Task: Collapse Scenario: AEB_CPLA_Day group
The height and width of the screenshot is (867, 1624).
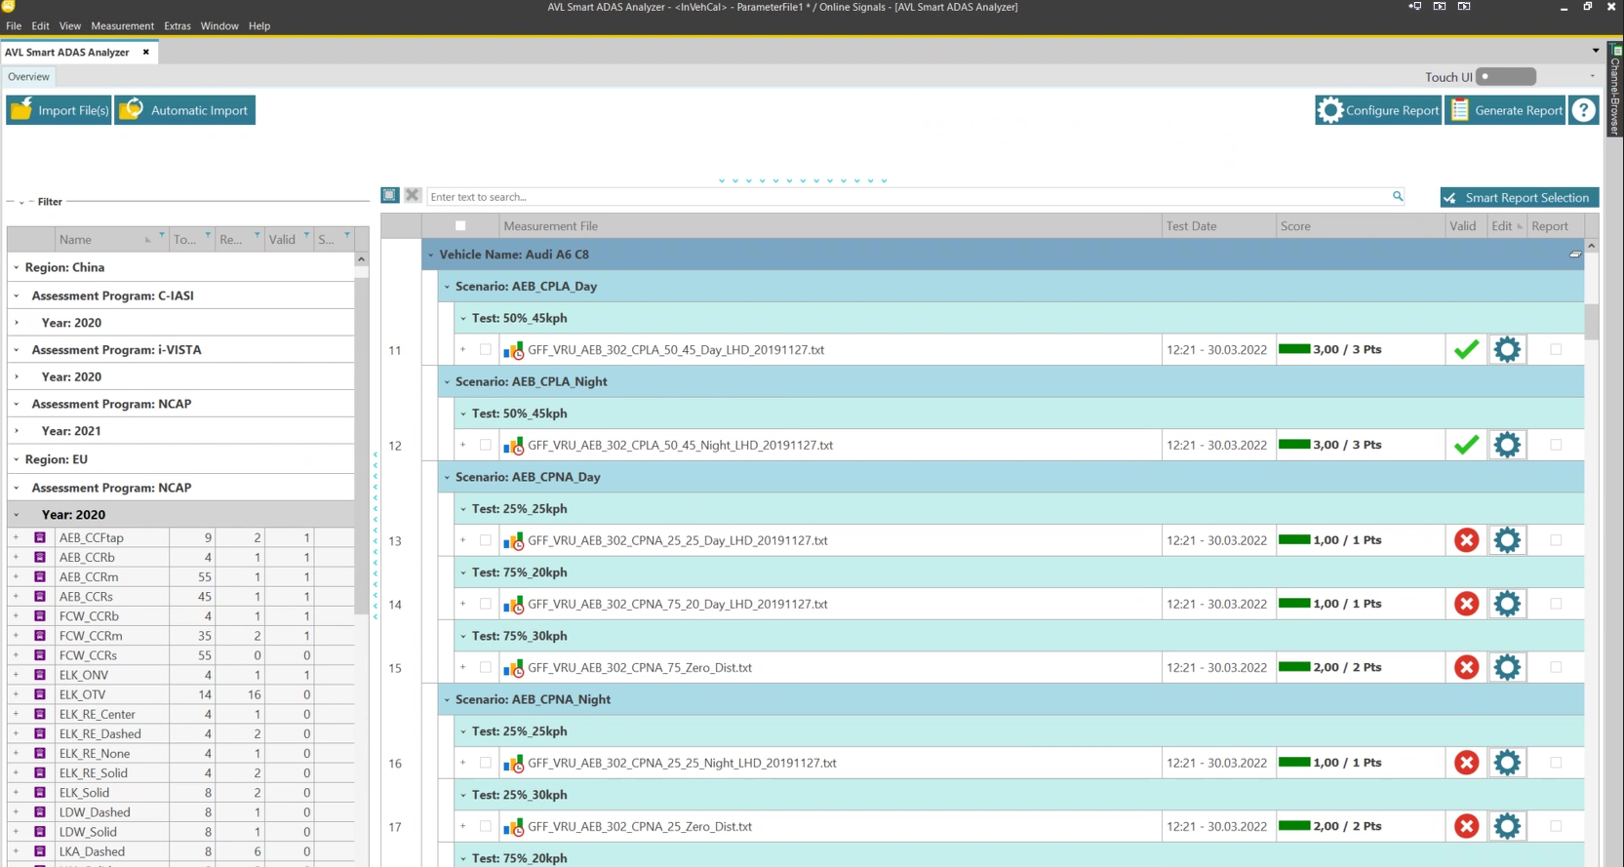Action: 448,287
